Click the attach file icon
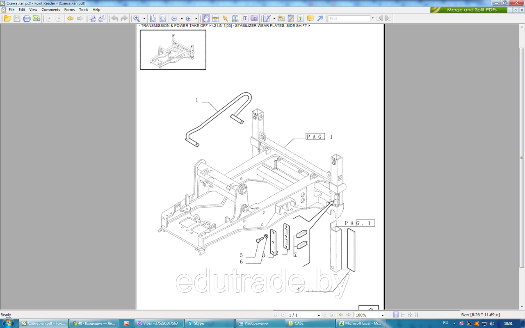 (281, 18)
